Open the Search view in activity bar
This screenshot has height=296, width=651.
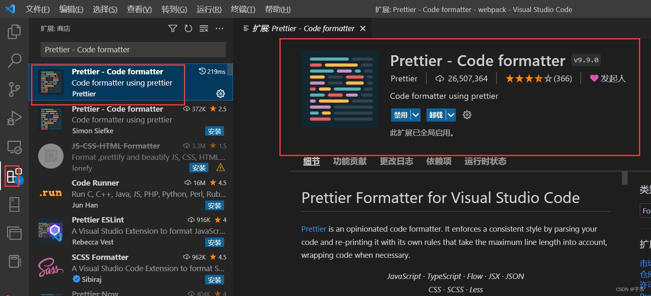click(14, 61)
